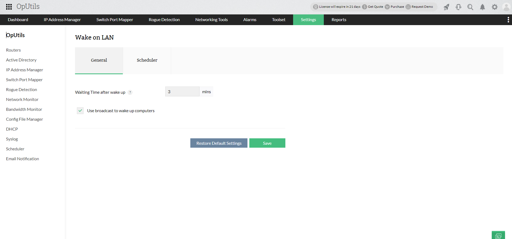Click the OpUtils logo text in header
512x239 pixels.
point(28,7)
